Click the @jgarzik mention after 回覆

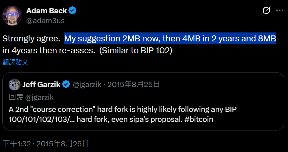39,97
